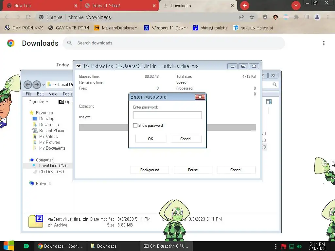The image size is (335, 251).
Task: Open the Downloads page more actions menu
Action: (324, 43)
